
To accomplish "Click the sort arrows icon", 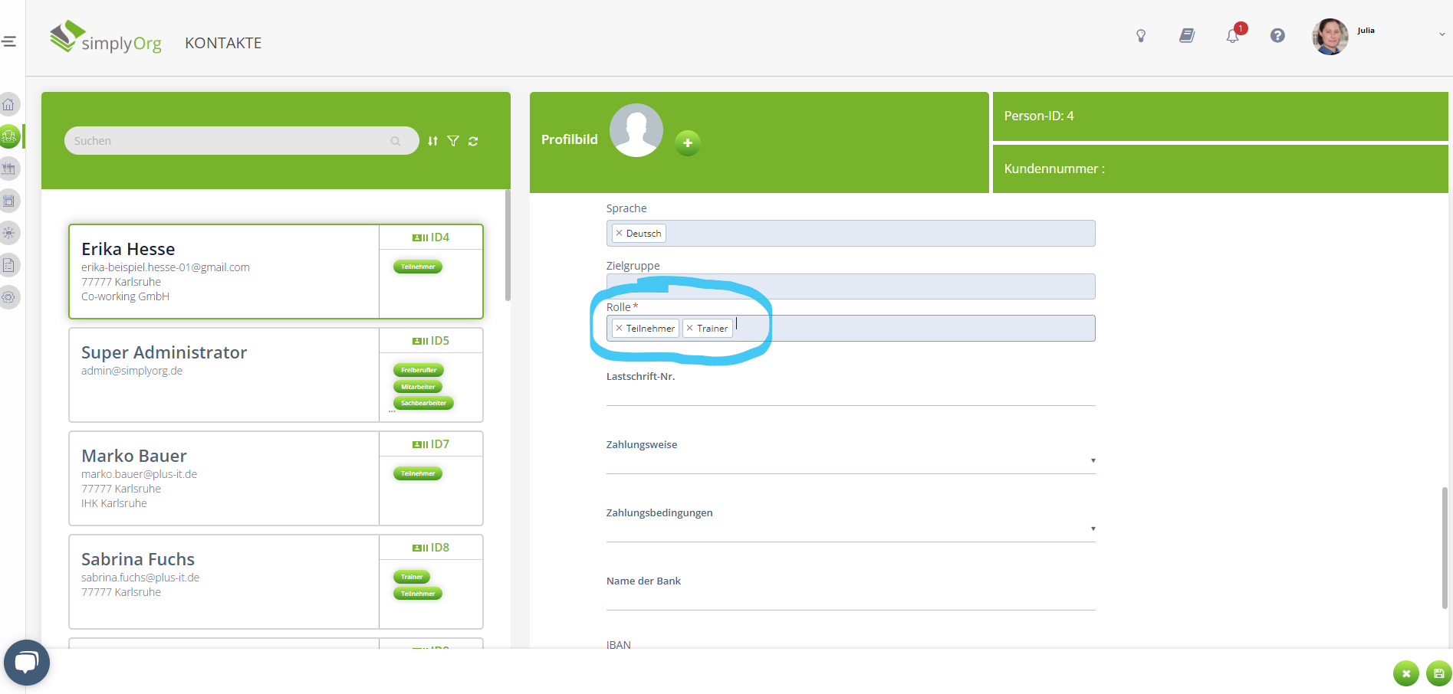I will [433, 141].
